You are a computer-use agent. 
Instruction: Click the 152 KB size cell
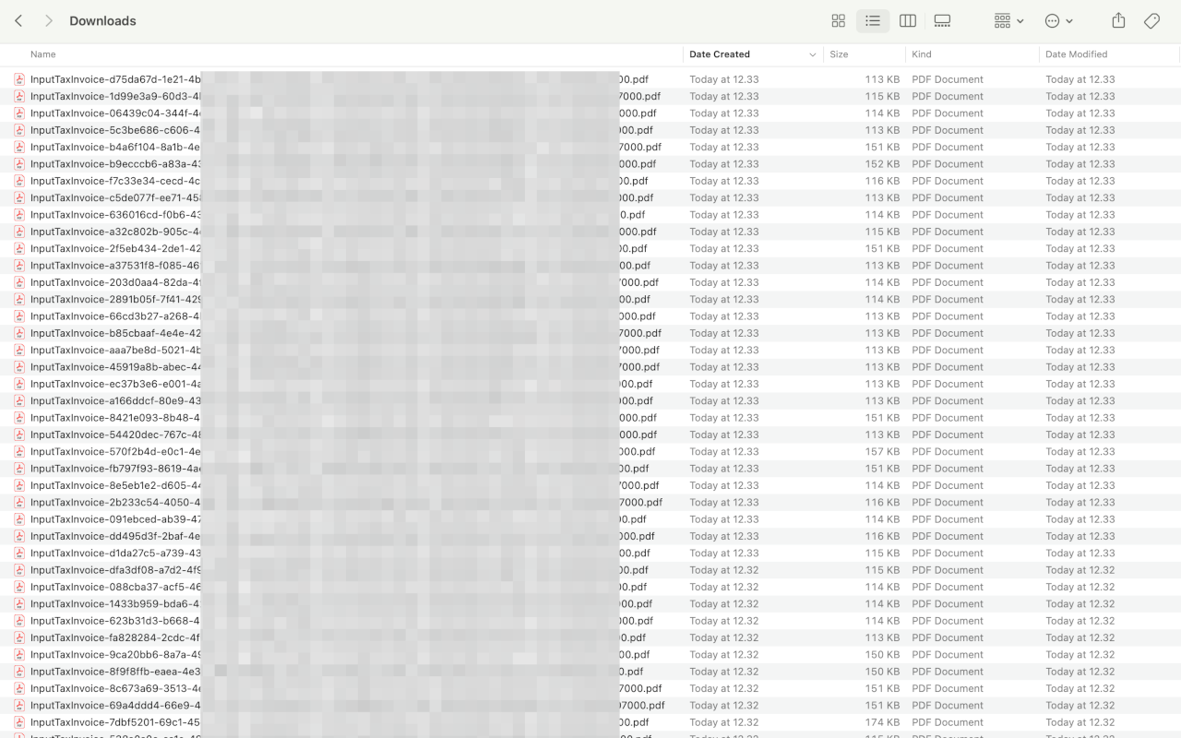882,164
